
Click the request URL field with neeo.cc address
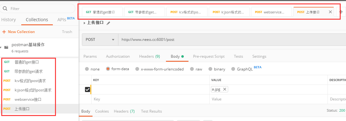pos(232,40)
